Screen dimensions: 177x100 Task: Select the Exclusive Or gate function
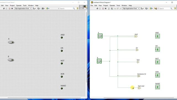click(139, 76)
